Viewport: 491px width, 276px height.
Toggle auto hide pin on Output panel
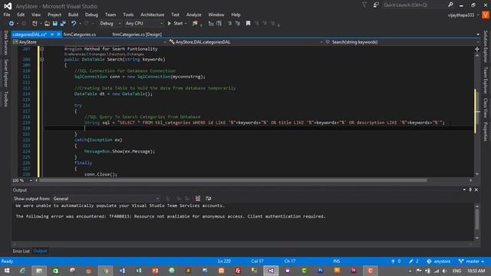[470, 189]
